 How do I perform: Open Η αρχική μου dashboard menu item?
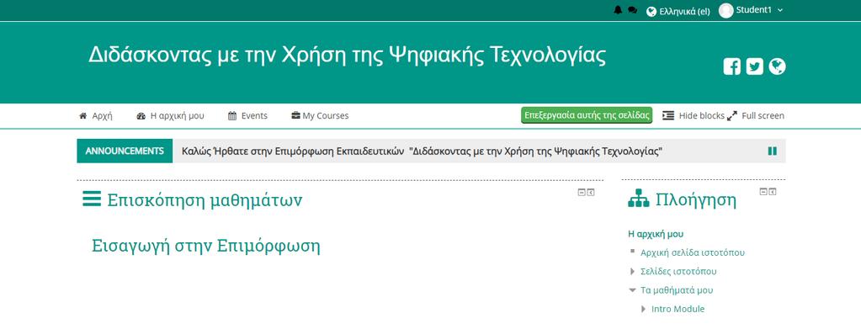click(x=170, y=116)
